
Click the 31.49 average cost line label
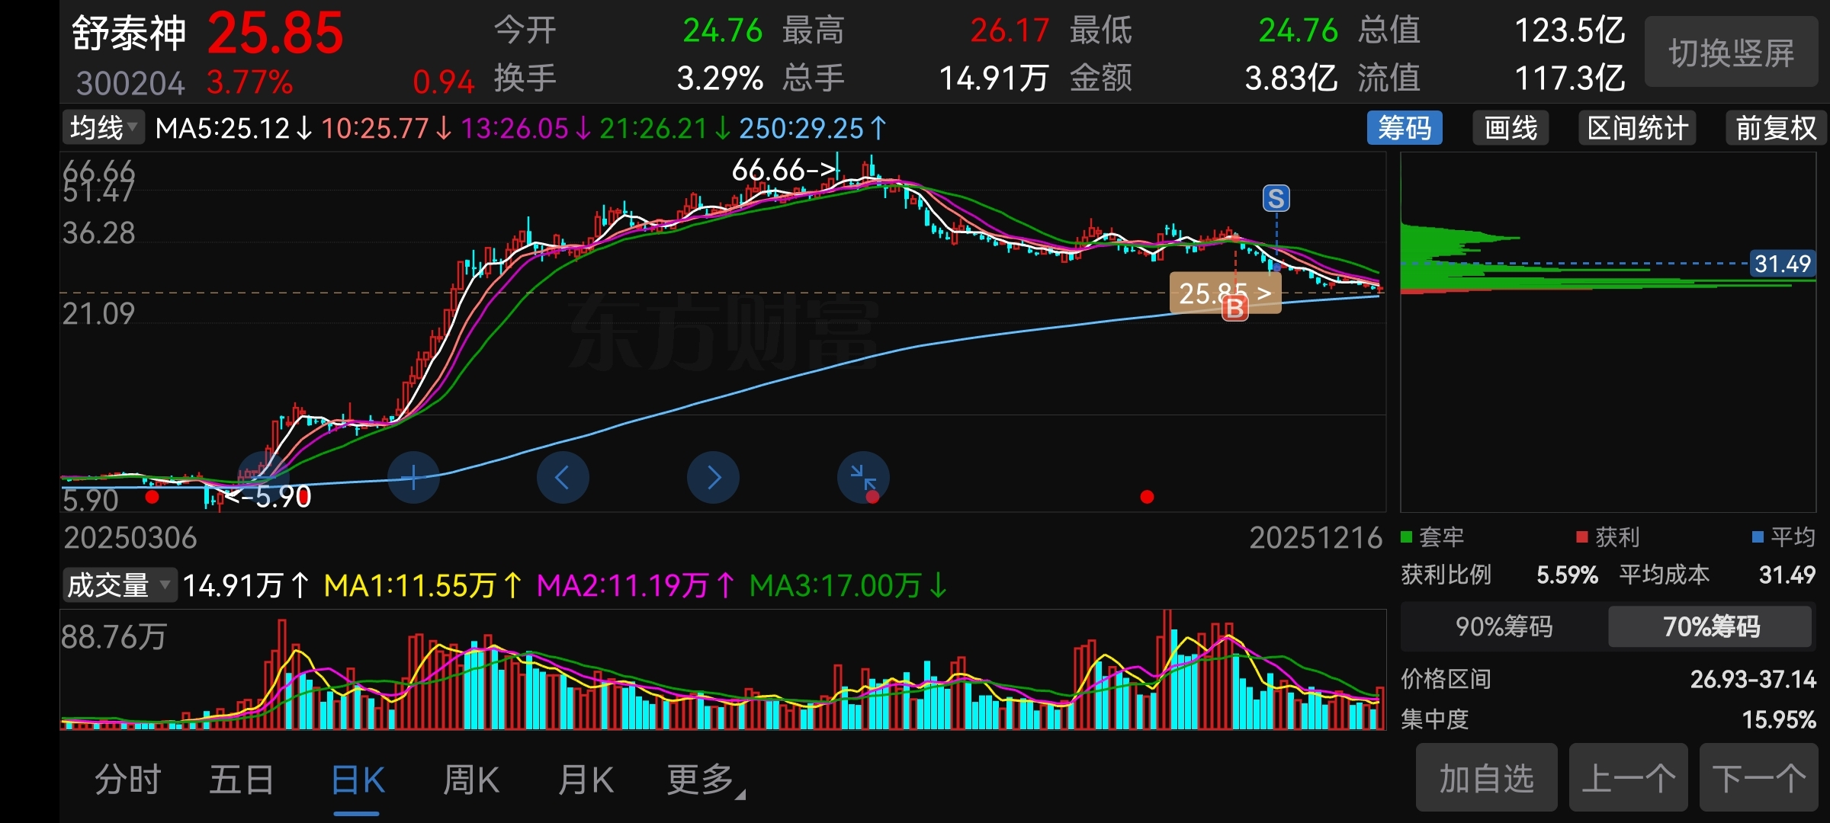[x=1781, y=264]
